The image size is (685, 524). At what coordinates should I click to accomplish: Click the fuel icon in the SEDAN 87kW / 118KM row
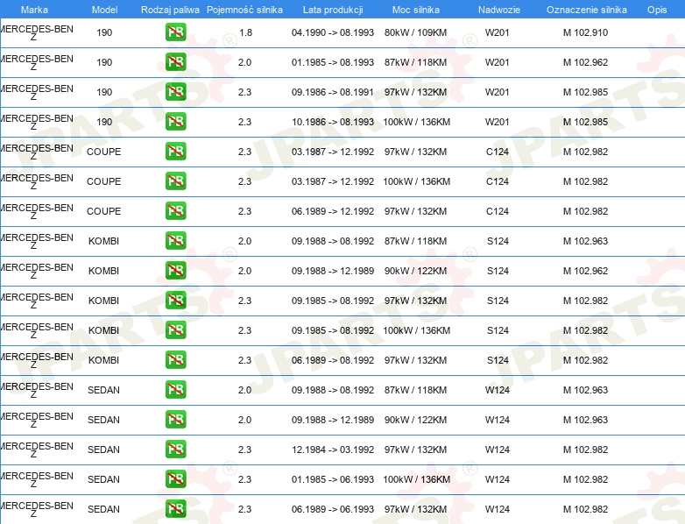pyautogui.click(x=175, y=390)
